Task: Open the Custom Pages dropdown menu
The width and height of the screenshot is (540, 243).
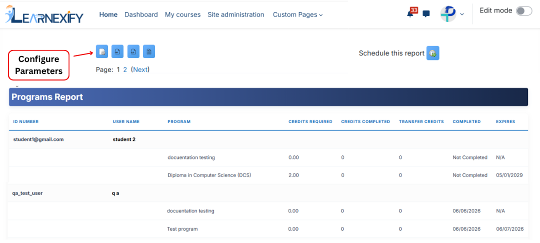Action: pos(297,15)
